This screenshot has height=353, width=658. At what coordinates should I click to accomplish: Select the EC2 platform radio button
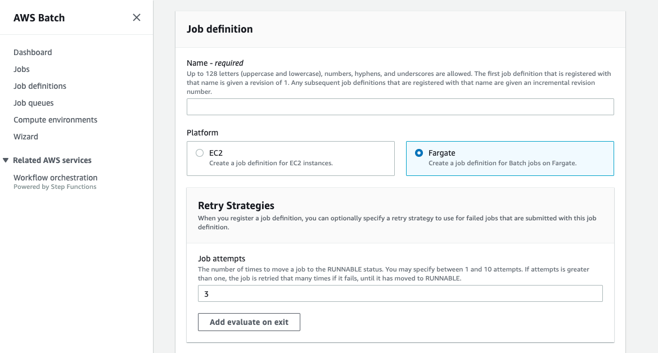[200, 153]
